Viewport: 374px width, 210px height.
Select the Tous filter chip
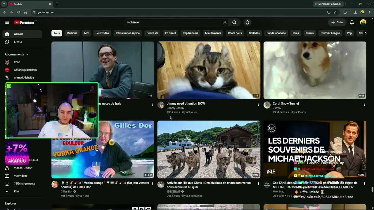[57, 33]
